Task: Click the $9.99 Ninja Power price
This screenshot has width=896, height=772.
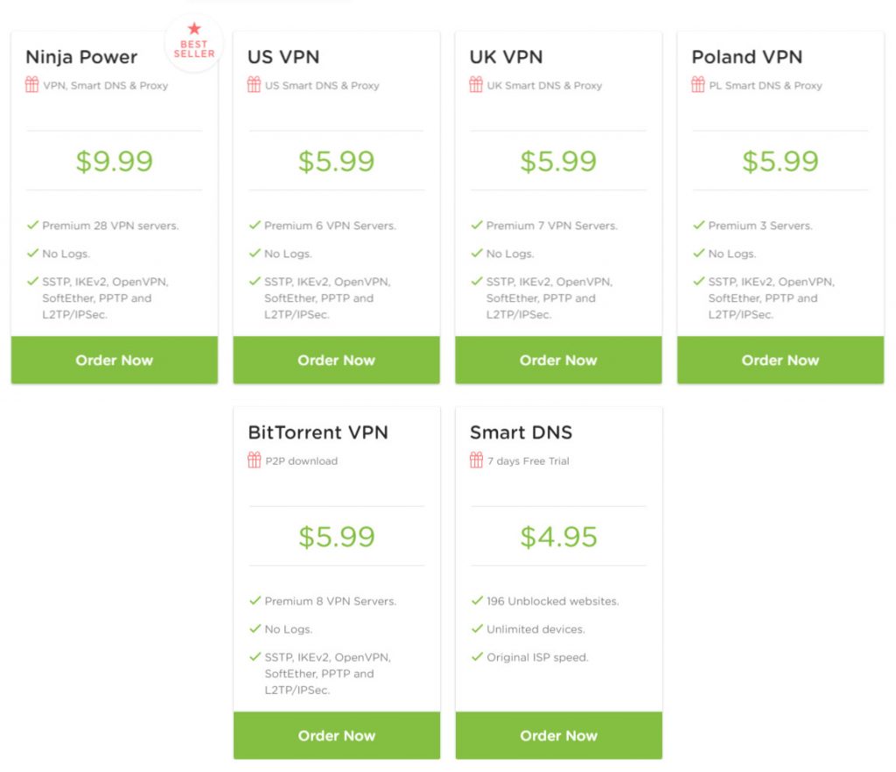Action: [x=115, y=161]
